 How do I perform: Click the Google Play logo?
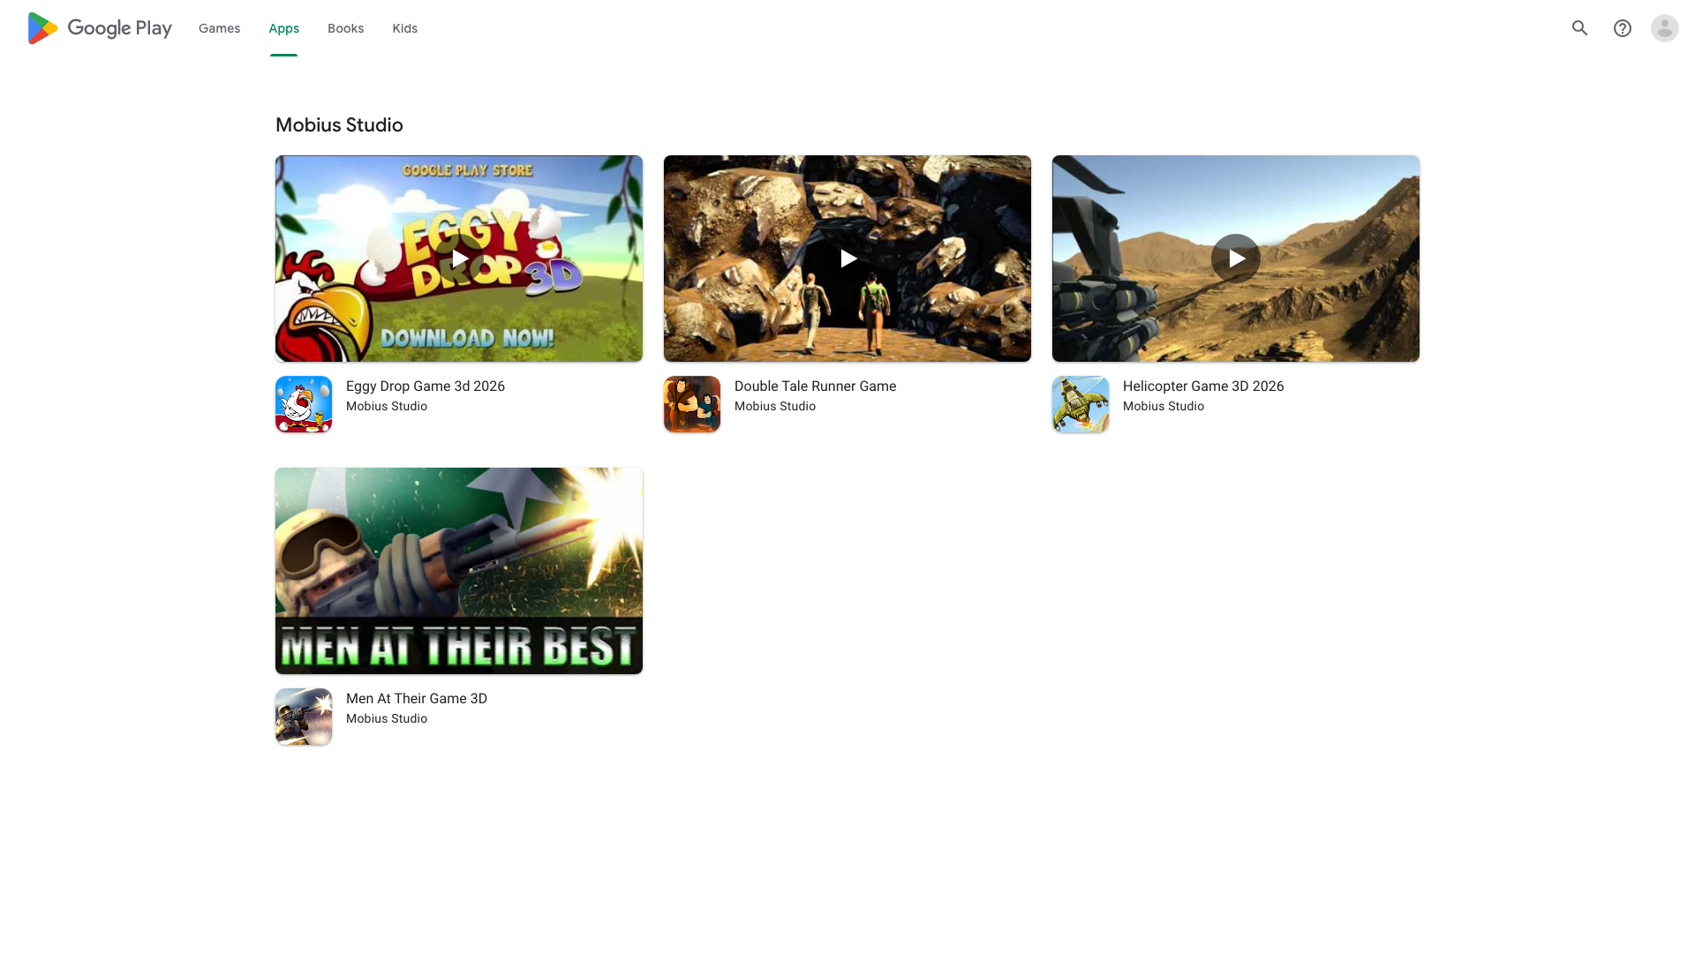click(100, 28)
